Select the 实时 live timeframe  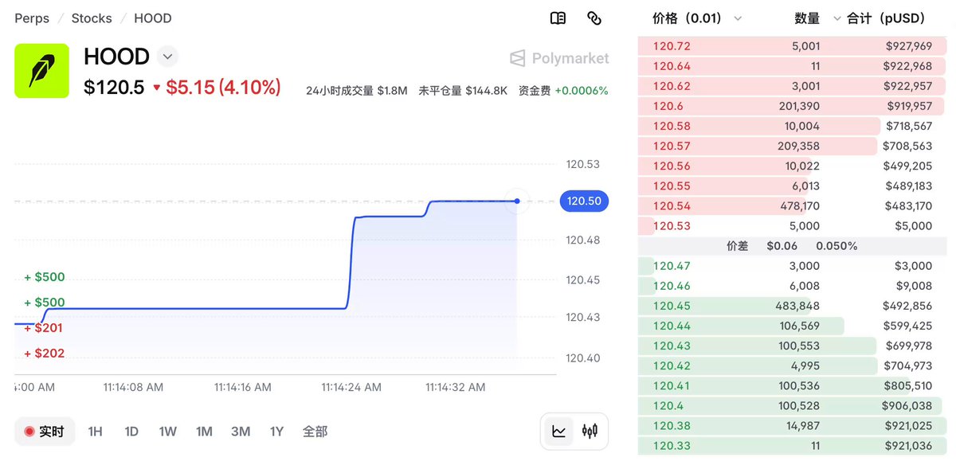click(45, 432)
